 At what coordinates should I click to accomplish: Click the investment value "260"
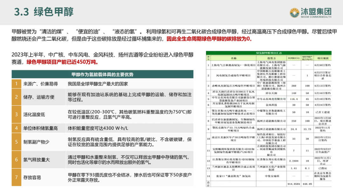coord(294,86)
